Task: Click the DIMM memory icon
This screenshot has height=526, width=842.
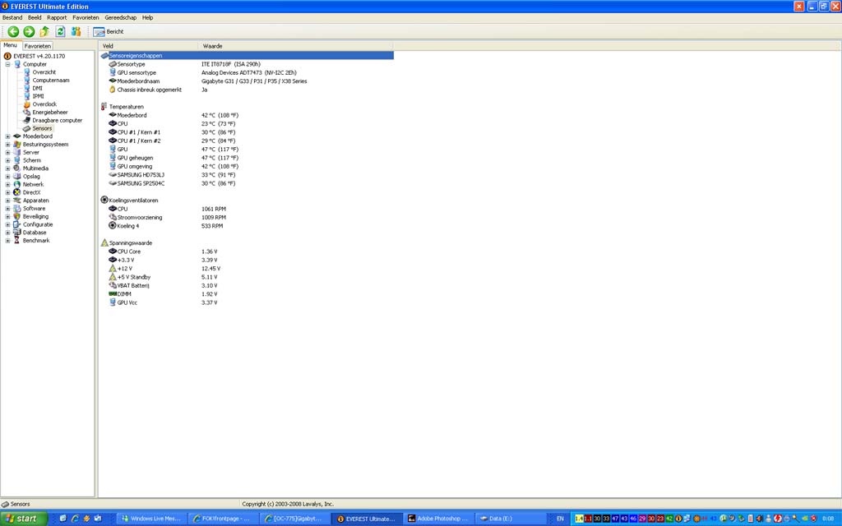Action: point(112,294)
